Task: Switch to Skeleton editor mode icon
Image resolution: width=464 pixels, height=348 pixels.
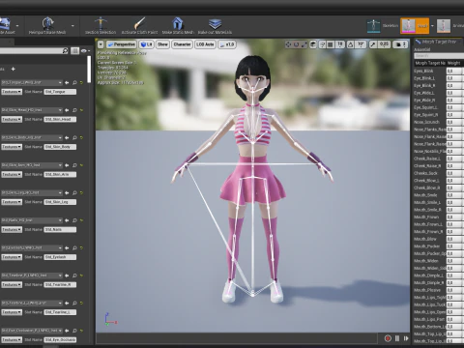Action: click(x=373, y=26)
